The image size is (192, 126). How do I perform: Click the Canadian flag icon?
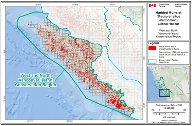(152, 5)
